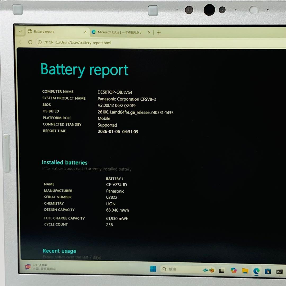Open File Explorer from the taskbar
286x286 pixels.
244,271
